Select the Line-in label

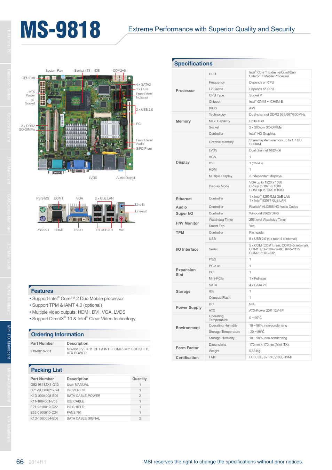click(140, 205)
